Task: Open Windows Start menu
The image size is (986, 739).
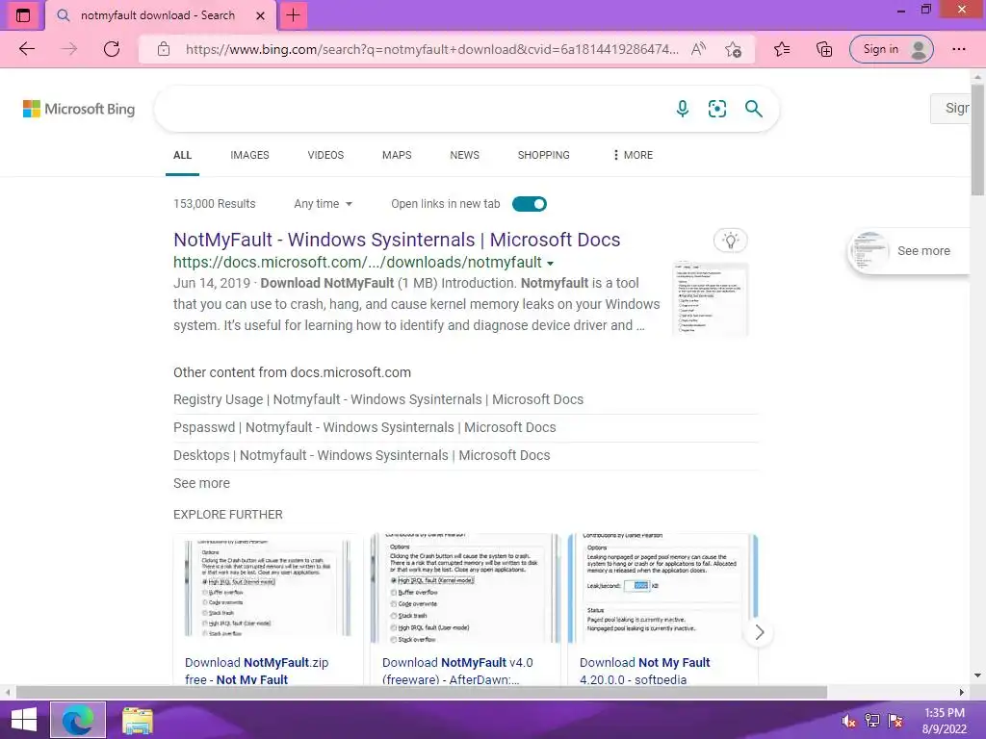Action: pyautogui.click(x=23, y=720)
